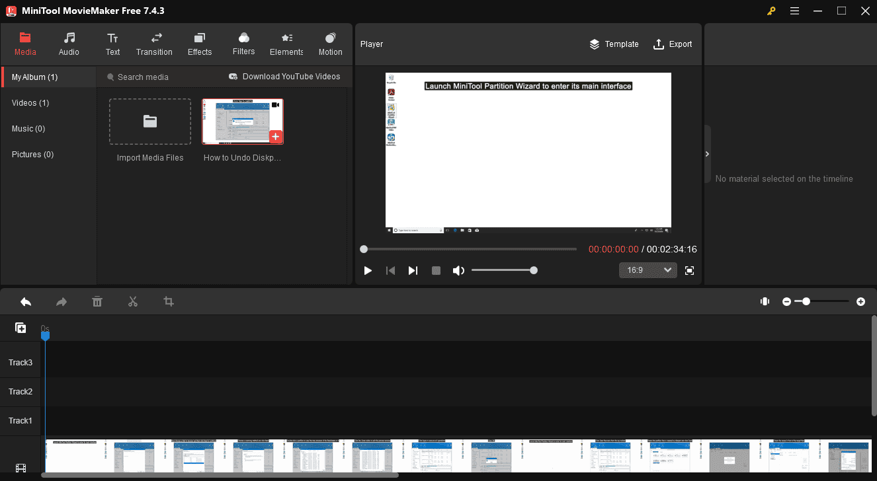Select My Album (1) category

pos(49,77)
